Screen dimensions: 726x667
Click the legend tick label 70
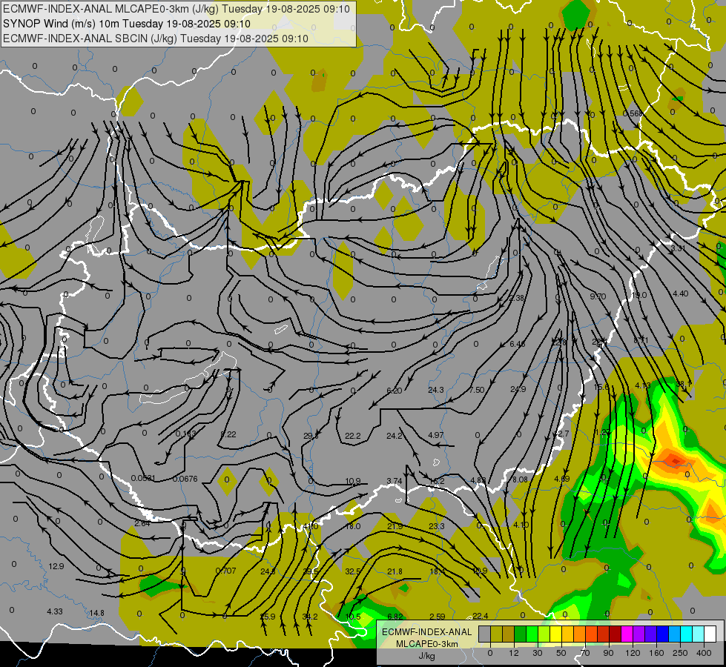point(585,653)
